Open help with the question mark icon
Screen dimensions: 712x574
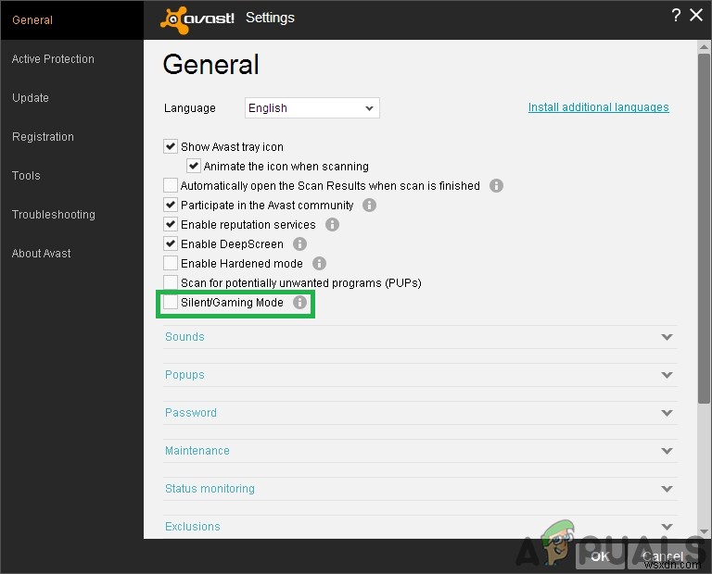(676, 16)
